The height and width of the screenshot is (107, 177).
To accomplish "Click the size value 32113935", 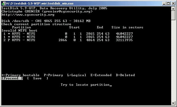I will point(124,40).
